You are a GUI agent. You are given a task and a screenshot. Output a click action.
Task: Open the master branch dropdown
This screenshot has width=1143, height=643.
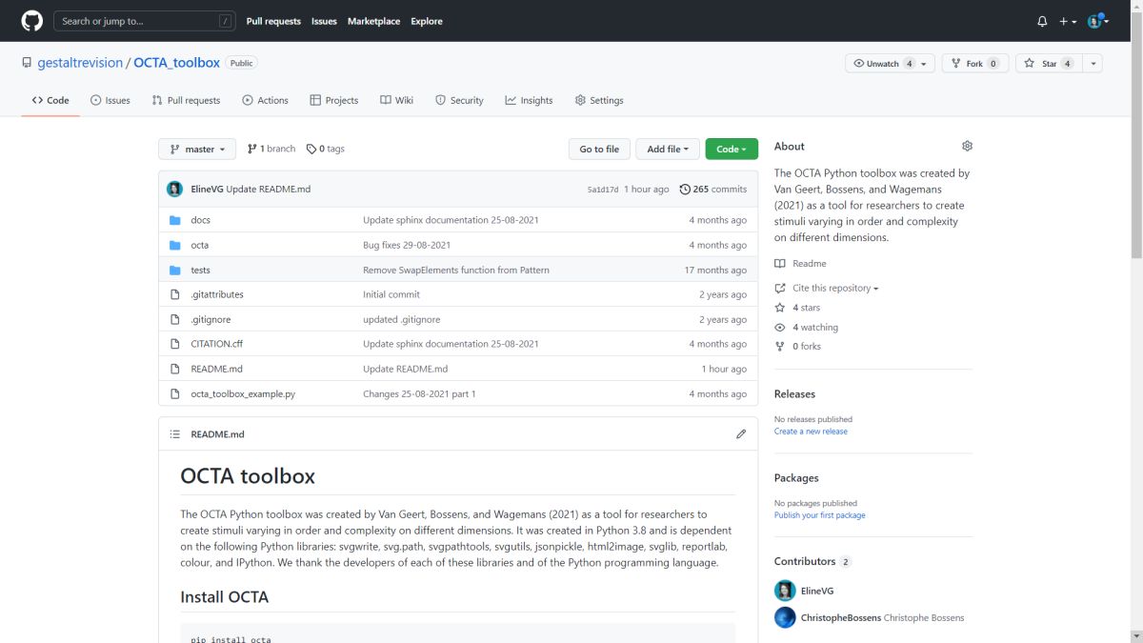tap(197, 149)
